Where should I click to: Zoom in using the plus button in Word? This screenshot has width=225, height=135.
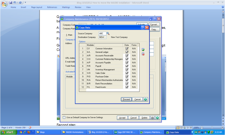pyautogui.click(x=222, y=127)
